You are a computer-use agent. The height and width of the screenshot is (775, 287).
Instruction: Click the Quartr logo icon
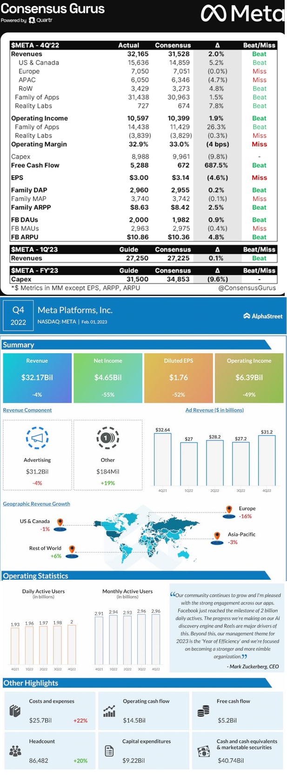(32, 21)
